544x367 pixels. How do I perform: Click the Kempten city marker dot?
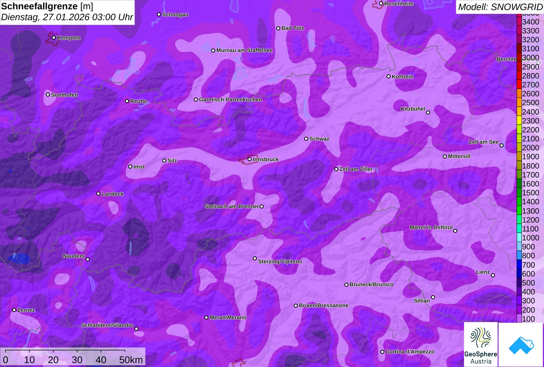click(54, 38)
